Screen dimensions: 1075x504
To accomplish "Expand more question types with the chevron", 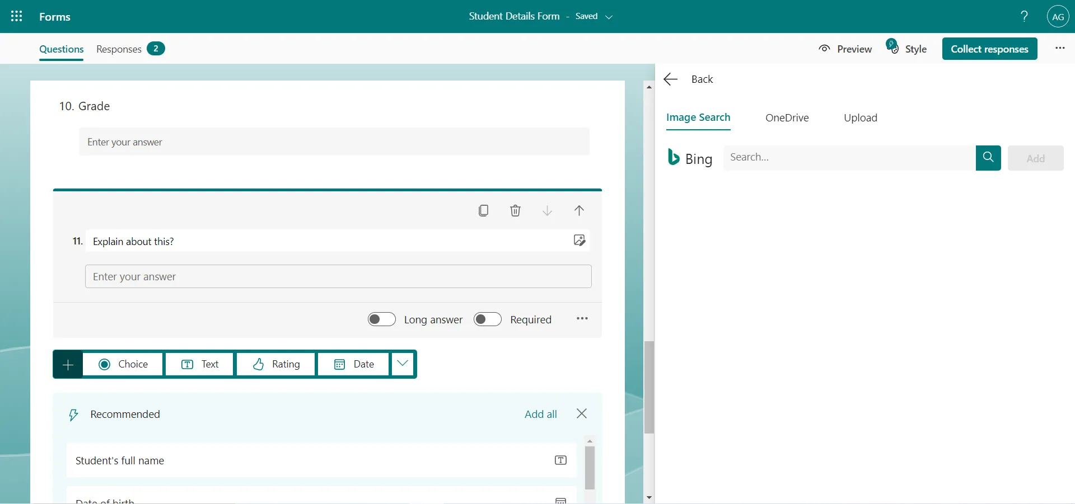I will click(402, 364).
